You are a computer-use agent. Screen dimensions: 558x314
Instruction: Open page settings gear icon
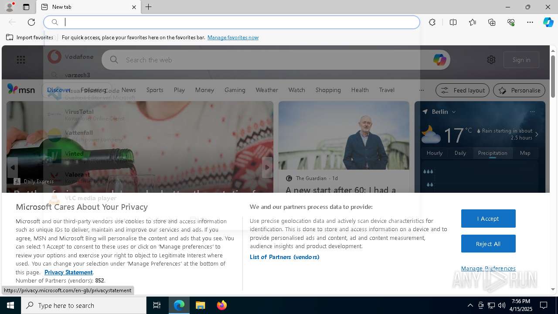tap(491, 60)
